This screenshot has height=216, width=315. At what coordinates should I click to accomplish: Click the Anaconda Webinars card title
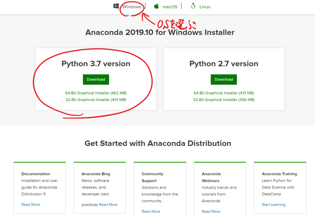click(211, 177)
